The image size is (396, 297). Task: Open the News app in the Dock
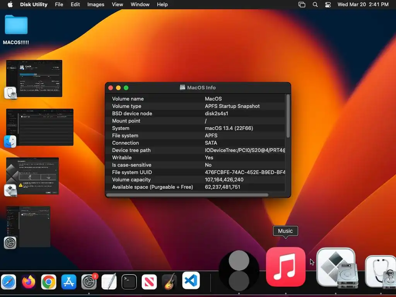tap(149, 282)
